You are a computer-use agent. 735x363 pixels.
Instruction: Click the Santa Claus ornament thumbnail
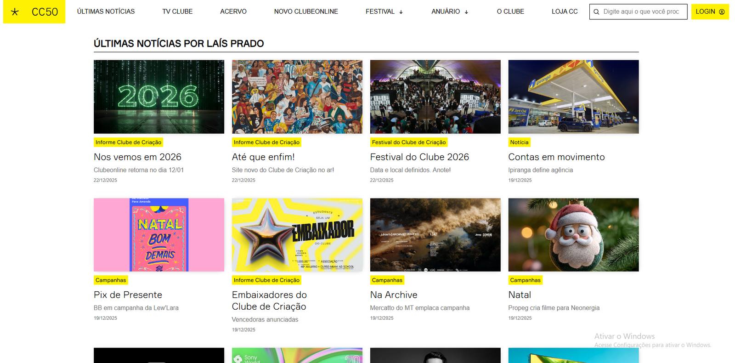click(x=573, y=235)
